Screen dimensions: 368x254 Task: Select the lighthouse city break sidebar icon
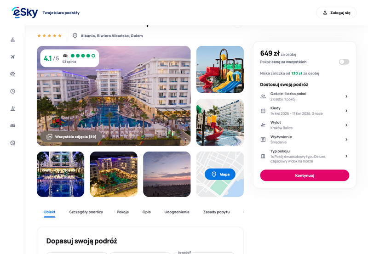(13, 108)
